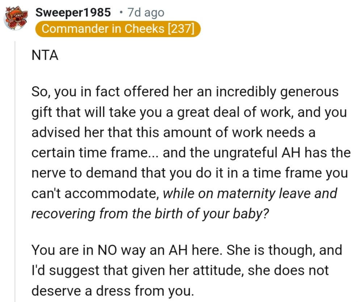358x302 pixels.
Task: Click the line beginning 'advised her that this amount'
Action: 173,133
